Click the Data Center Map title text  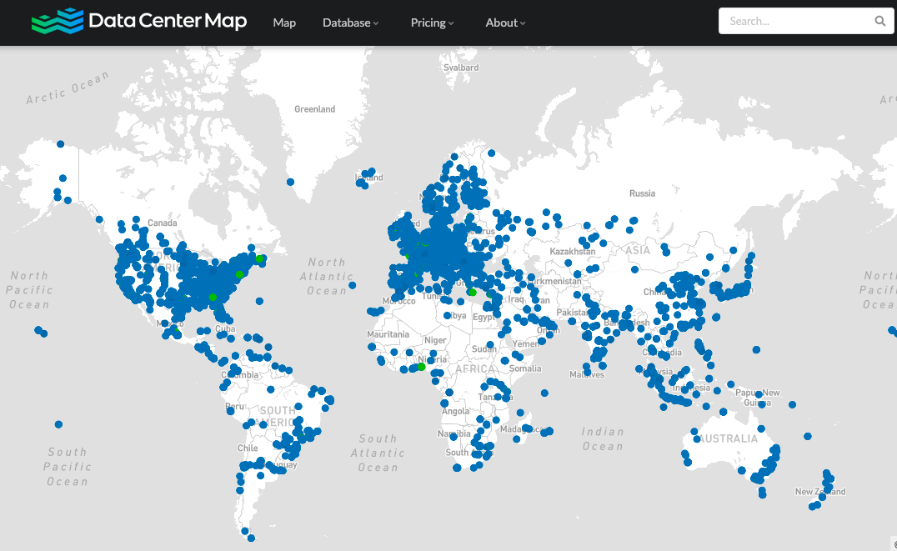(x=168, y=22)
